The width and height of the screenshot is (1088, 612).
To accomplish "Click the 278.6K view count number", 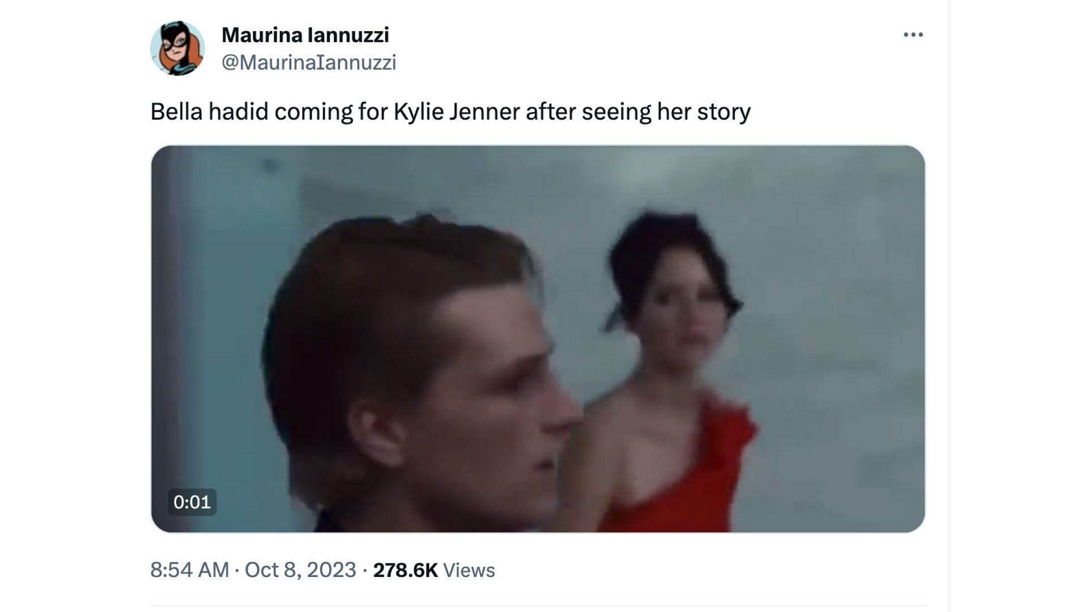I will point(405,570).
